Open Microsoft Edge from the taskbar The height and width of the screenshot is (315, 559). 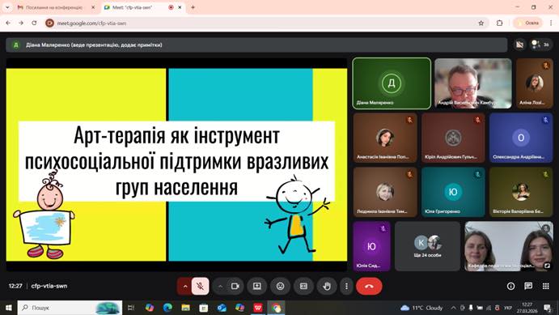coord(167,308)
